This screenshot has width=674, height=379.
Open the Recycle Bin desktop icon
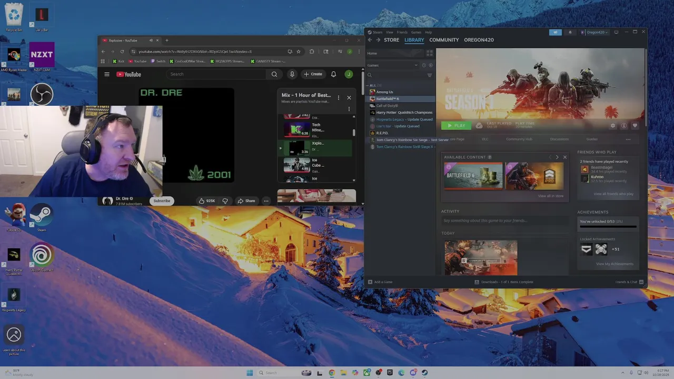[14, 16]
